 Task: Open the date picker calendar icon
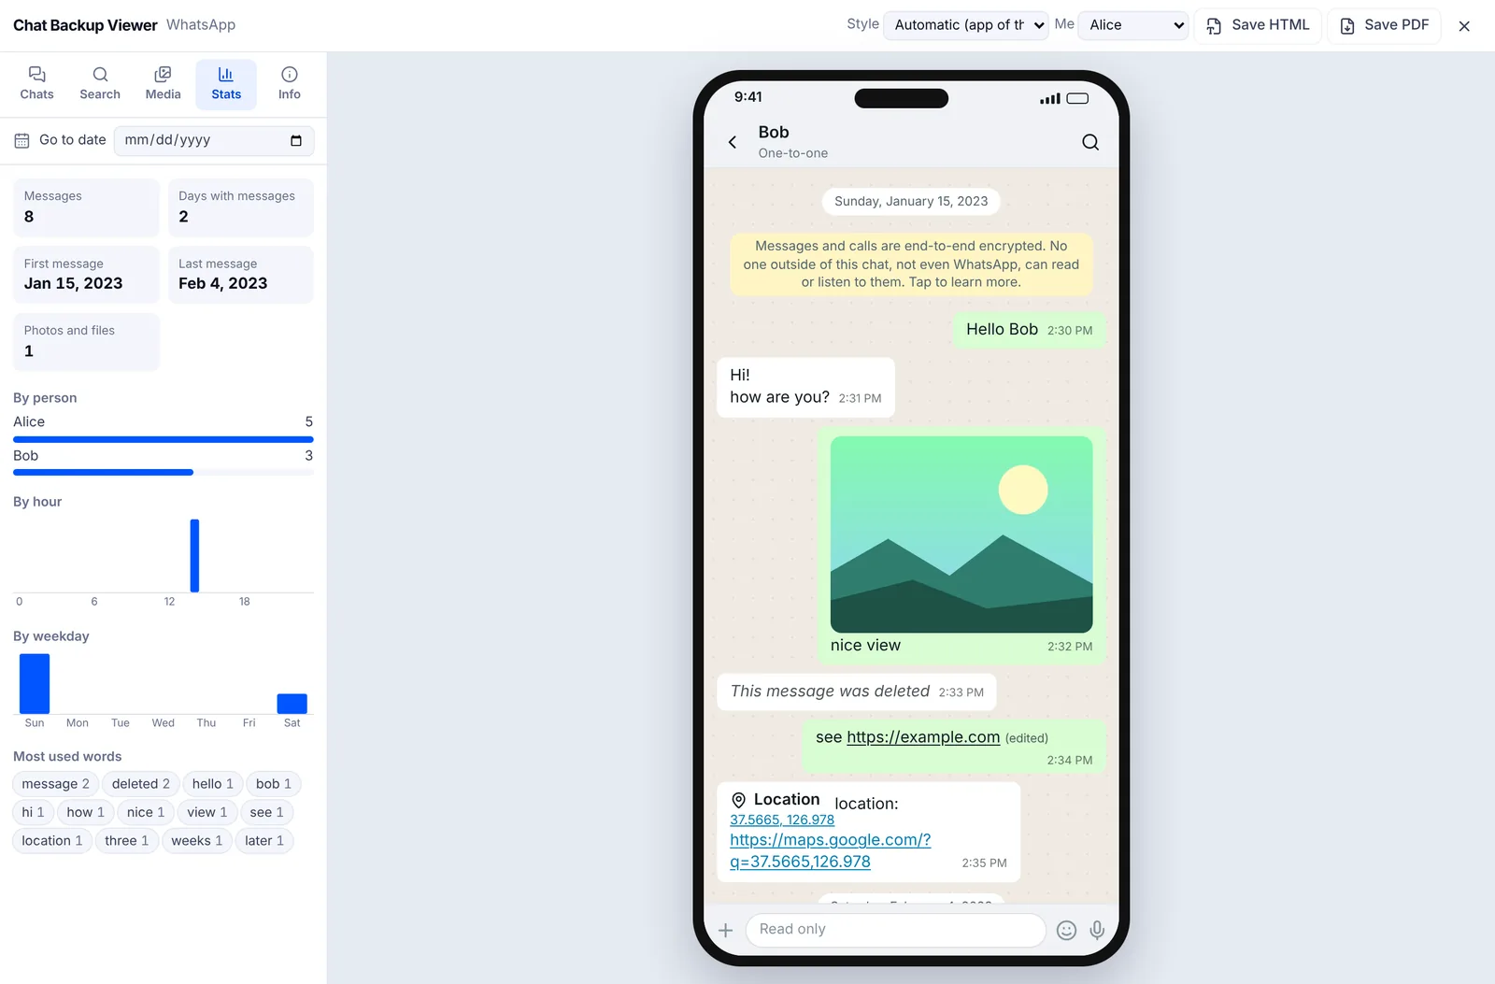coord(296,140)
